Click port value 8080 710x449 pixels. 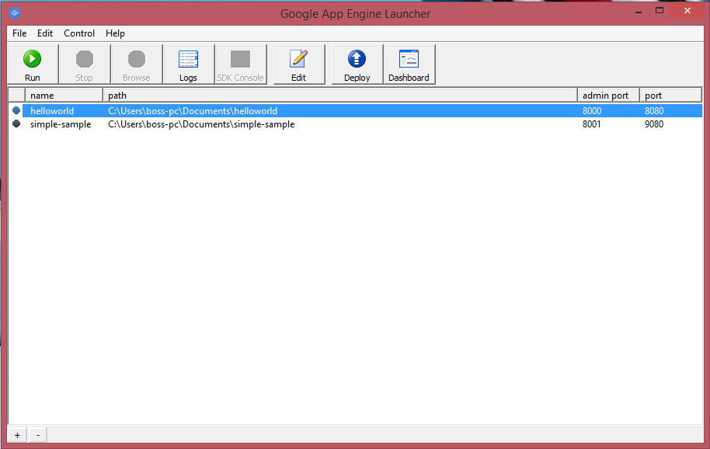tap(654, 111)
